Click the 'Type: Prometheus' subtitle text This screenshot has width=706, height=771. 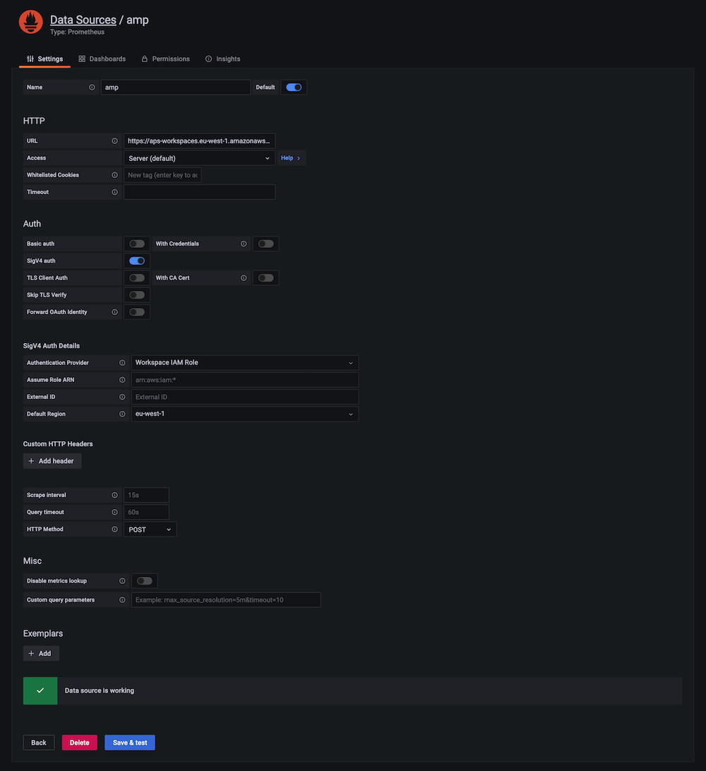77,32
